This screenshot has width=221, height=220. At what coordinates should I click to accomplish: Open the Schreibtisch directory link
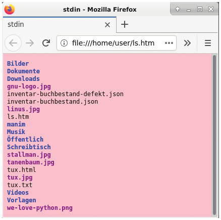click(29, 147)
